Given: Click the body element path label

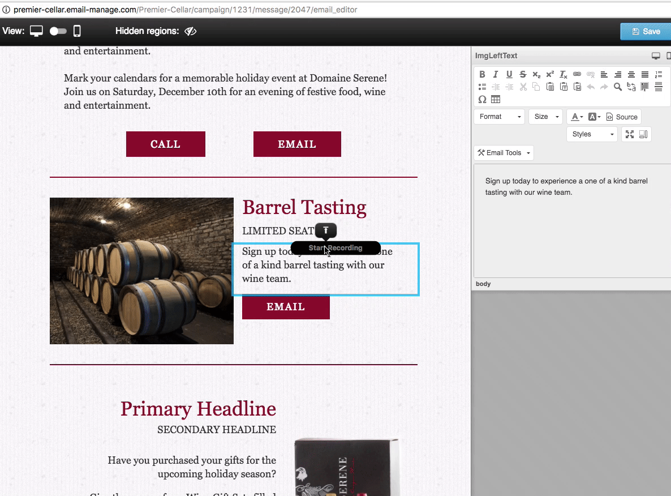Looking at the screenshot, I should pyautogui.click(x=483, y=284).
